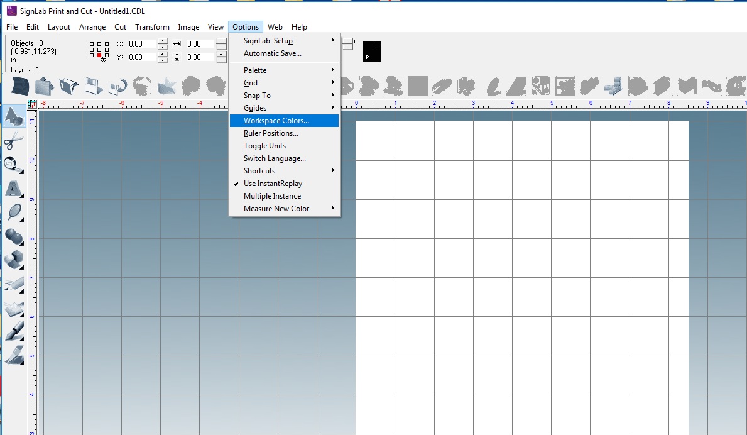747x435 pixels.
Task: Open the Help menu
Action: tap(299, 26)
